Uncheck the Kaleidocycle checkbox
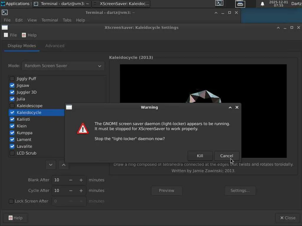Screen dimensions: 302x226 12,112
